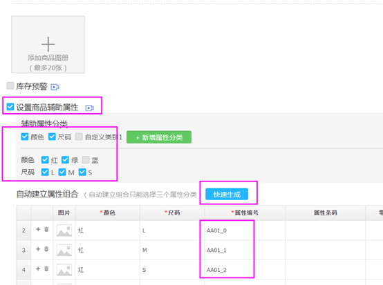
Task: Open image placeholder for row 2
Action: tap(64, 230)
